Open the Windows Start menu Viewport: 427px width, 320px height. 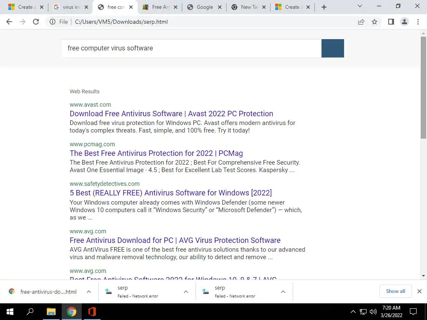(10, 312)
